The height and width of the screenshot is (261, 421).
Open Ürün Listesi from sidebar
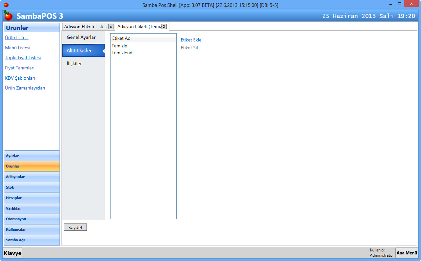(17, 38)
